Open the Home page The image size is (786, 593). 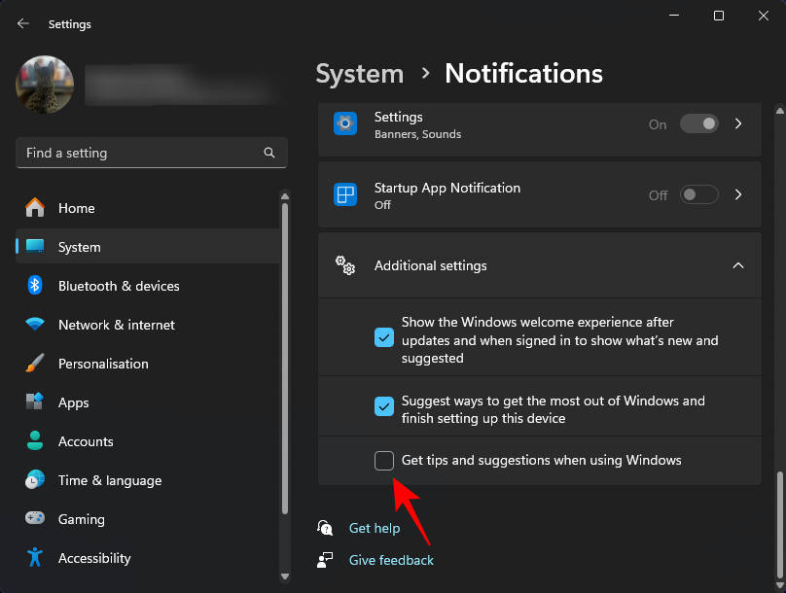(149, 208)
